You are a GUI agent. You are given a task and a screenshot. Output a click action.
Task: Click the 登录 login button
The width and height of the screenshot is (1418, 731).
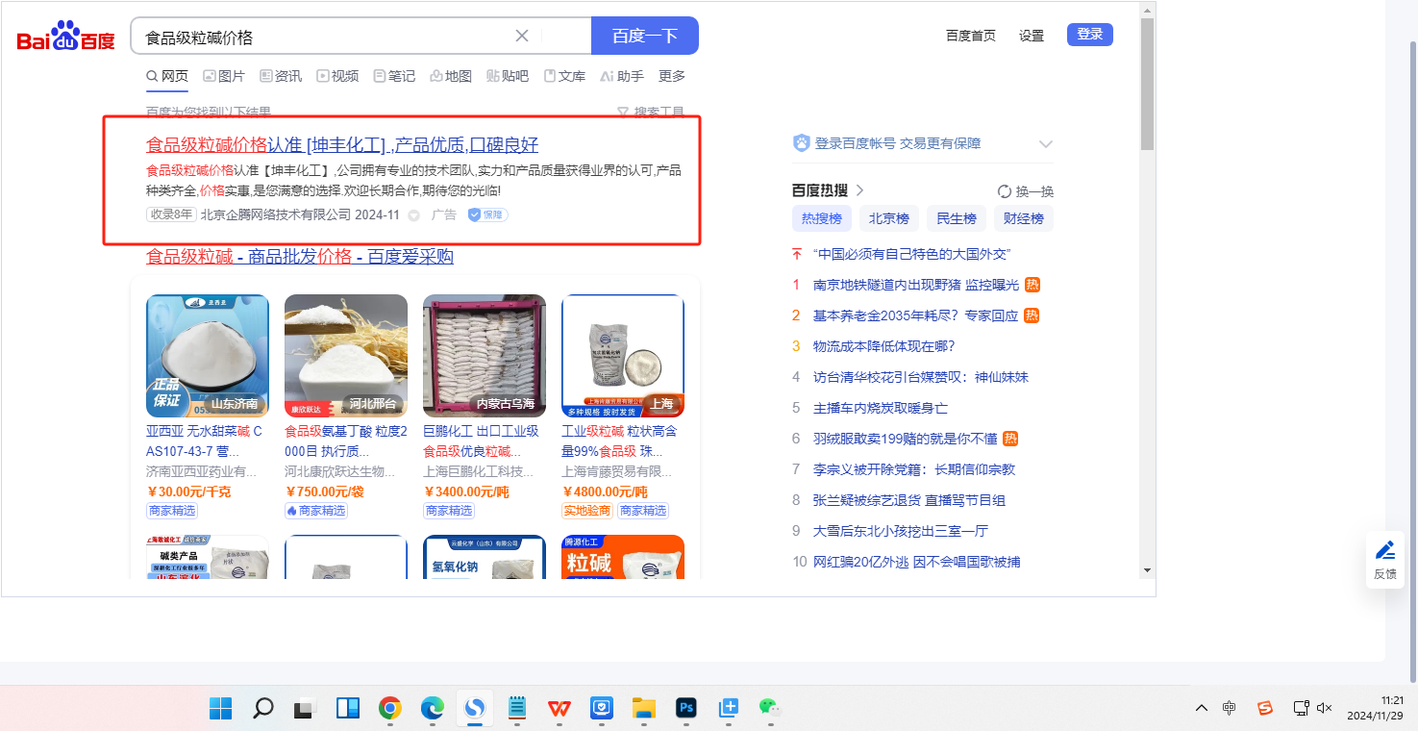coord(1090,35)
